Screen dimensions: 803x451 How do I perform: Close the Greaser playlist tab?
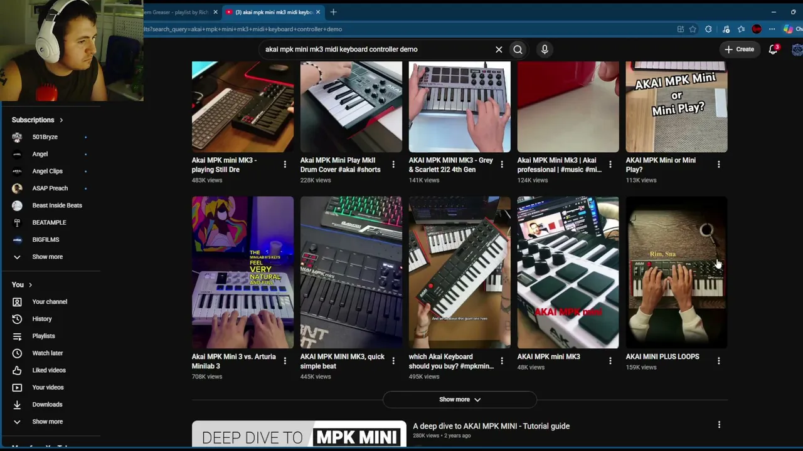pyautogui.click(x=215, y=12)
